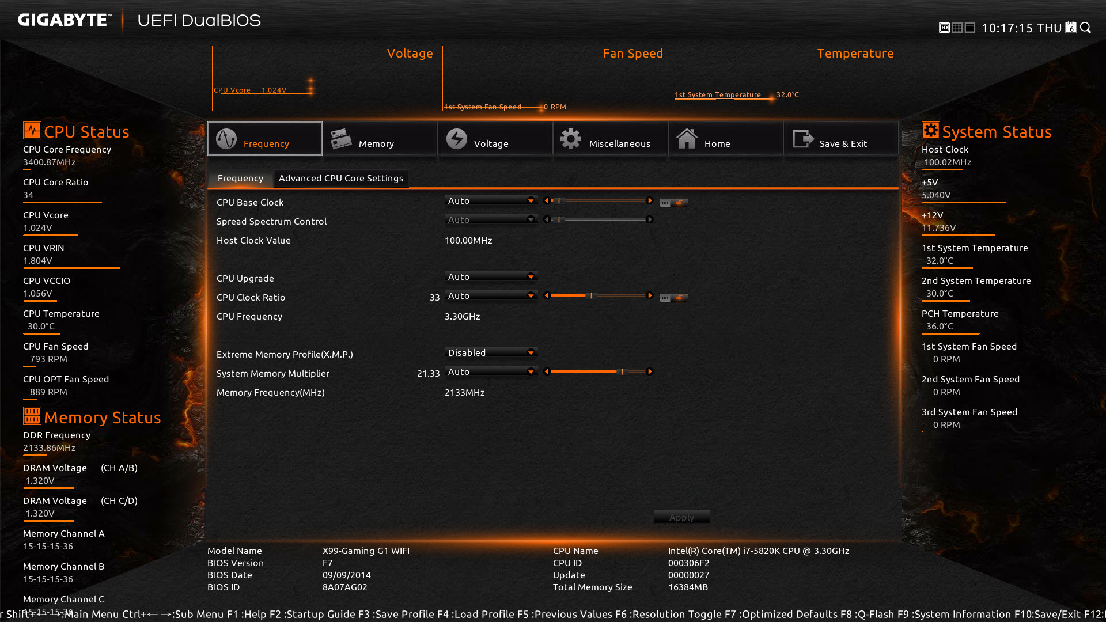The height and width of the screenshot is (622, 1106).
Task: Click the System Status chip icon
Action: click(930, 130)
